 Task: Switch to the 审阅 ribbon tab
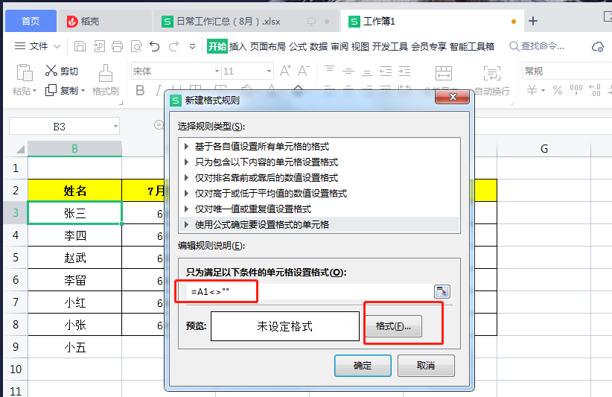click(x=340, y=46)
